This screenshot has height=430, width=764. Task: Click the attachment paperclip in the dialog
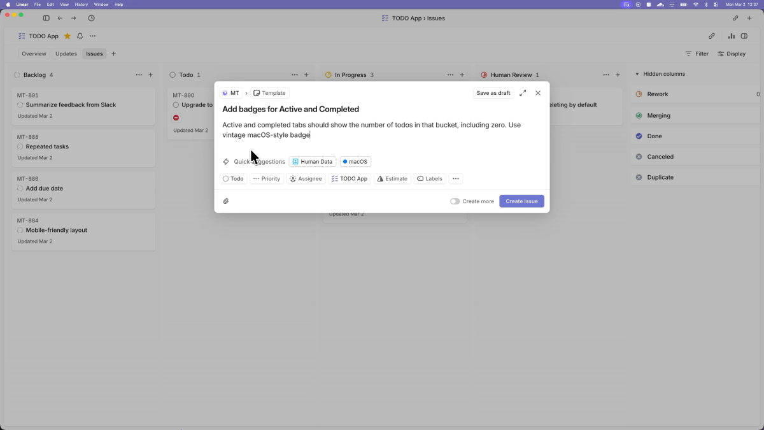coord(226,201)
